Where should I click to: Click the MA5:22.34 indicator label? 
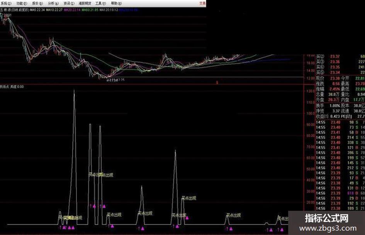(37, 10)
